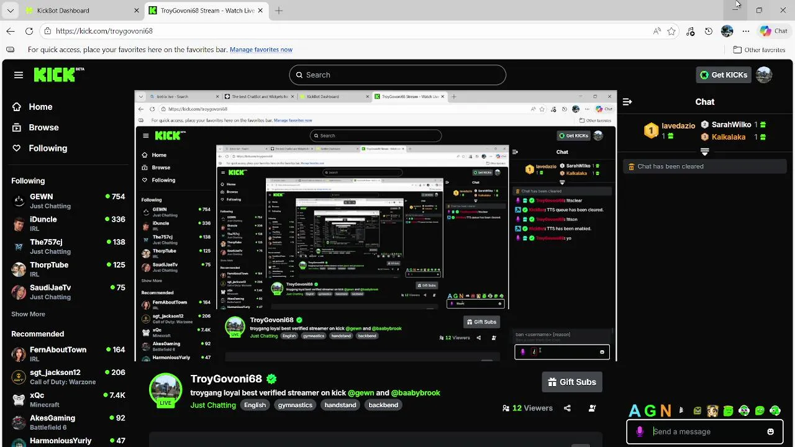Open the media control music icon

pos(690,31)
